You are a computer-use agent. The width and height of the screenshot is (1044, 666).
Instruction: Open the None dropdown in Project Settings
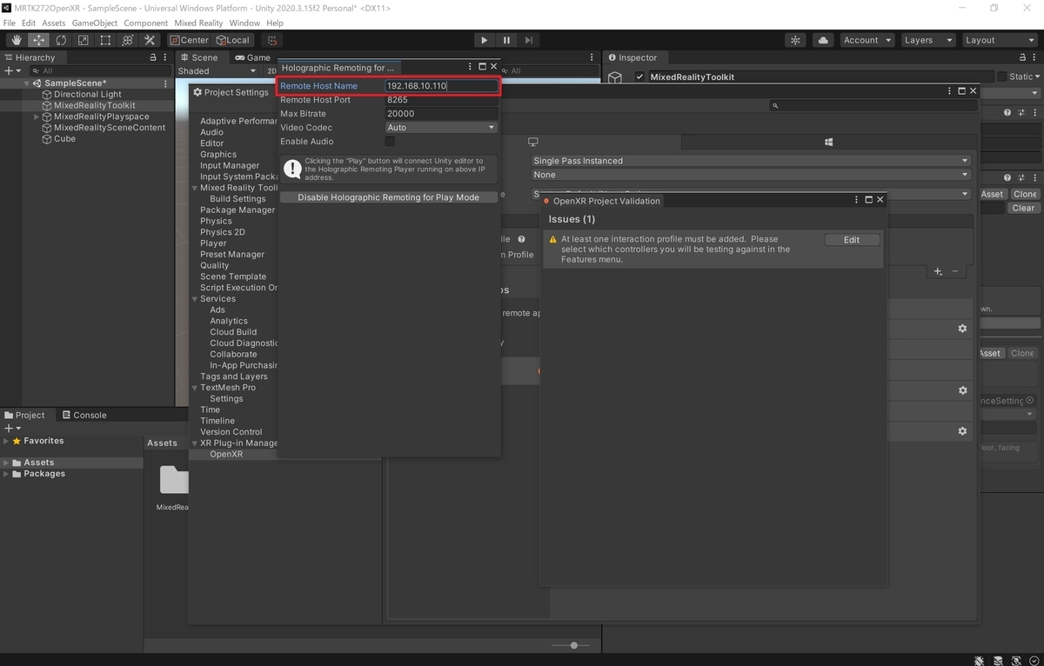[x=751, y=175]
